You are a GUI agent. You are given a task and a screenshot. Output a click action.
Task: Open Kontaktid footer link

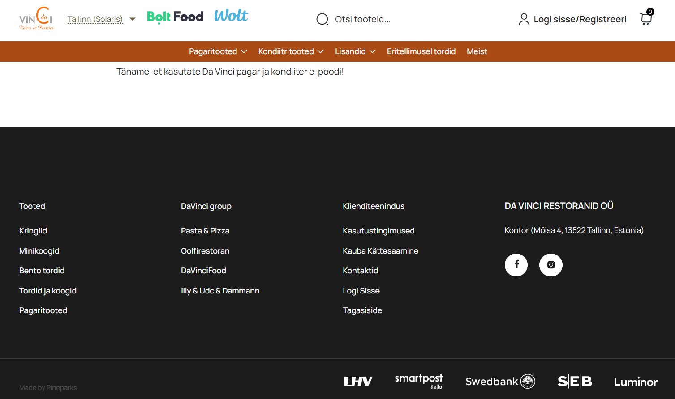[361, 271]
